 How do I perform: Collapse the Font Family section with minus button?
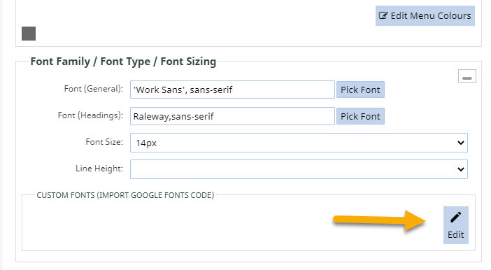tap(467, 76)
